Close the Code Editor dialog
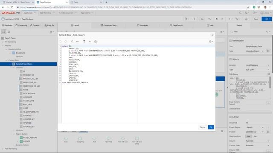 (x=212, y=35)
